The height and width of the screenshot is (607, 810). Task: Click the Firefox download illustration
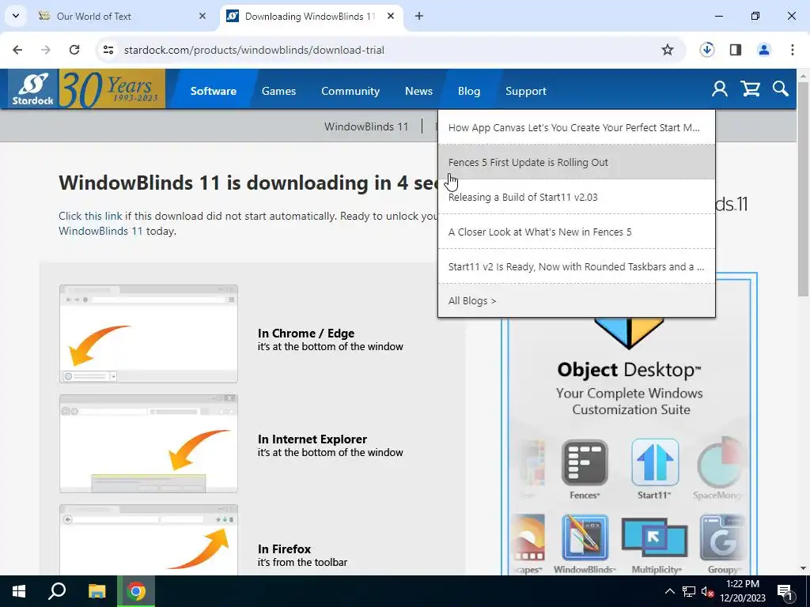click(149, 540)
